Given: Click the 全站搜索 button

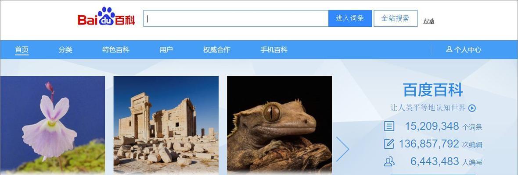Looking at the screenshot, I should pyautogui.click(x=396, y=18).
